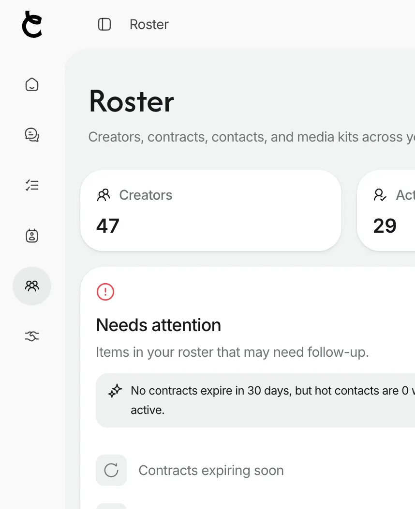Click the Roster breadcrumb in the top bar

tap(149, 24)
